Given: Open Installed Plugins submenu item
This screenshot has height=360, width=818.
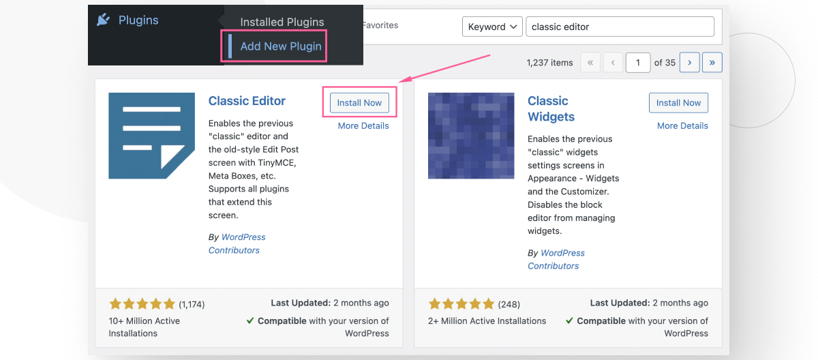Looking at the screenshot, I should tap(282, 22).
